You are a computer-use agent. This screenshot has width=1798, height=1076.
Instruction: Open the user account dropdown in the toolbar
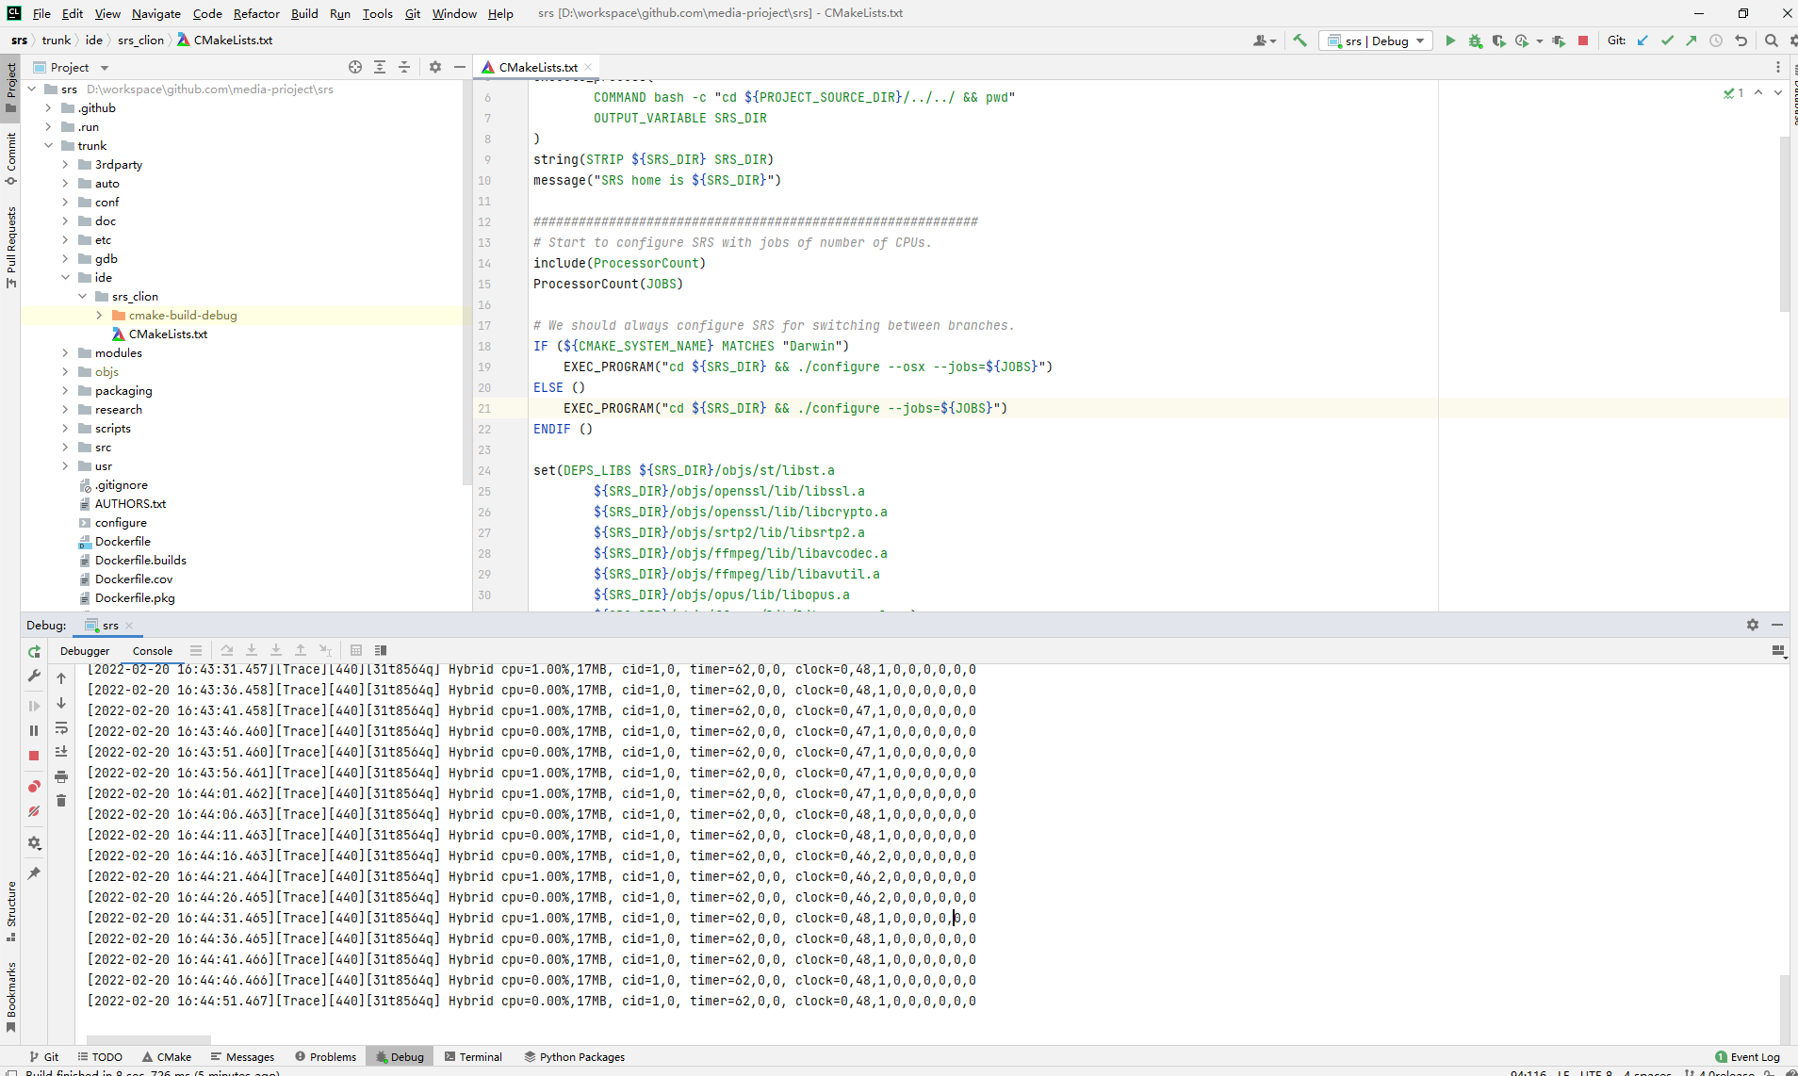coord(1265,41)
